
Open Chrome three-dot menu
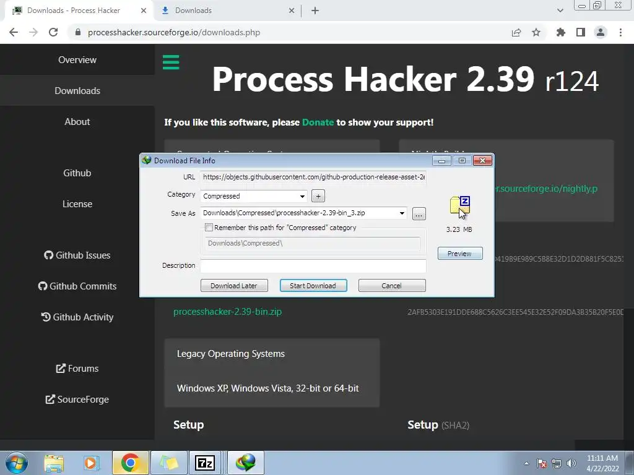point(620,32)
